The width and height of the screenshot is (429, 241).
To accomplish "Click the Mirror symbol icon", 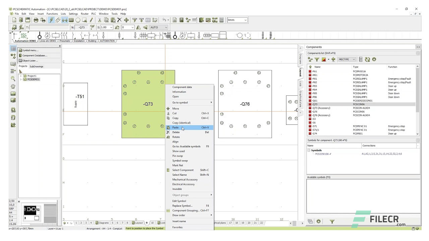I will click(138, 27).
